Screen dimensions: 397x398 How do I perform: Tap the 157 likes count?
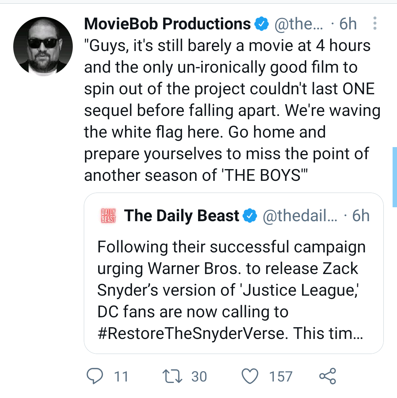(281, 376)
